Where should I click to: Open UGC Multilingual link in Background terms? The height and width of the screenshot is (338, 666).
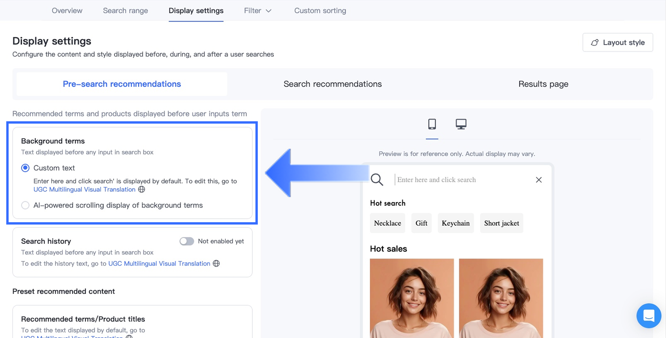pyautogui.click(x=84, y=189)
